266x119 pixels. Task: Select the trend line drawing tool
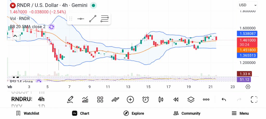click(93, 19)
